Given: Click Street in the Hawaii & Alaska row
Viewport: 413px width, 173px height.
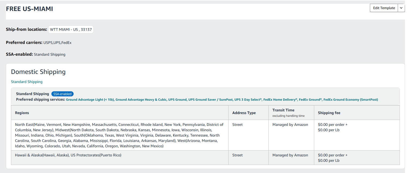Looking at the screenshot, I should 237,155.
